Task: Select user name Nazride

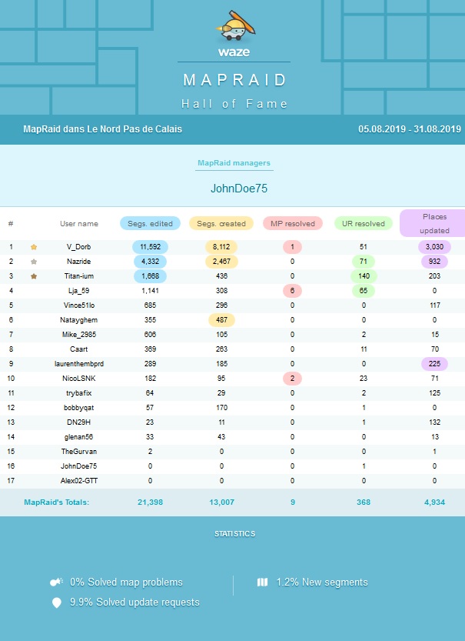Action: [79, 262]
